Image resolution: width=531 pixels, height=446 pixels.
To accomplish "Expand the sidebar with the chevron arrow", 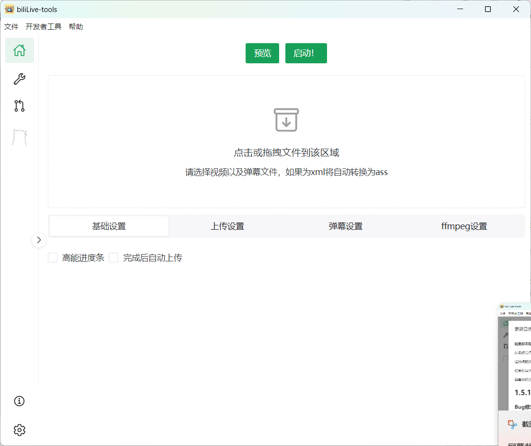I will 39,240.
